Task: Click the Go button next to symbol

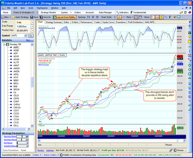Action: 31,36
